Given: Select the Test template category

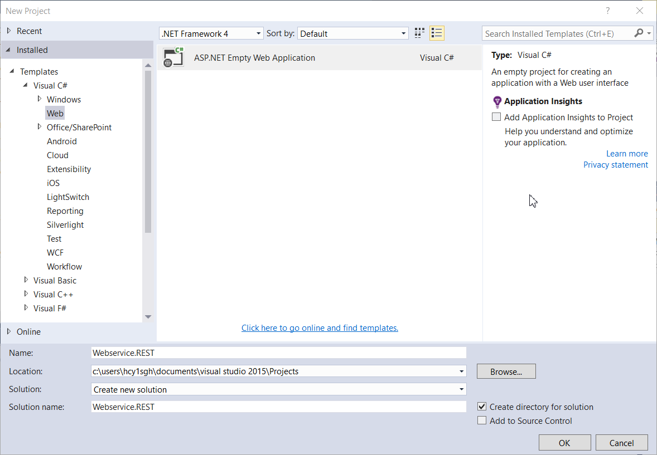Looking at the screenshot, I should pos(54,238).
